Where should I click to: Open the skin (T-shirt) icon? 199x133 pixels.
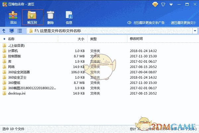[x=163, y=4]
